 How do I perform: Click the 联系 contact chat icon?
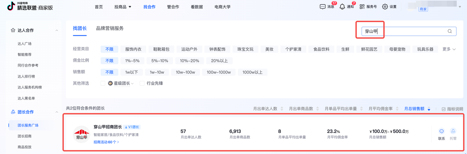click(x=441, y=131)
